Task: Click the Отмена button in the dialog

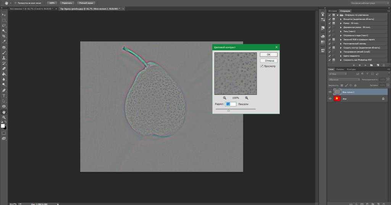Action: 268,60
